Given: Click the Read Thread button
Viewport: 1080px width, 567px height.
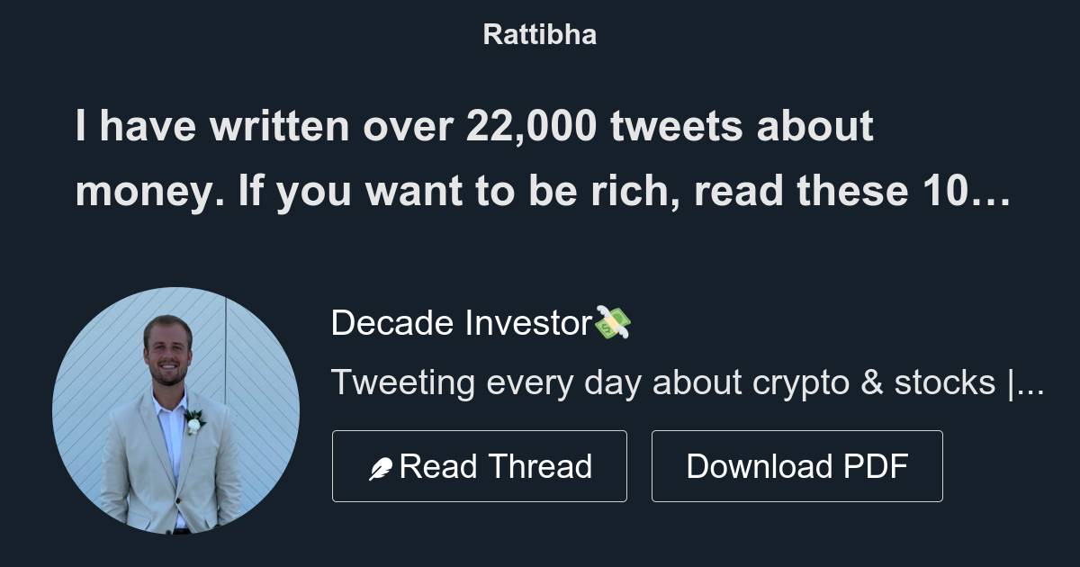Looking at the screenshot, I should click(480, 465).
